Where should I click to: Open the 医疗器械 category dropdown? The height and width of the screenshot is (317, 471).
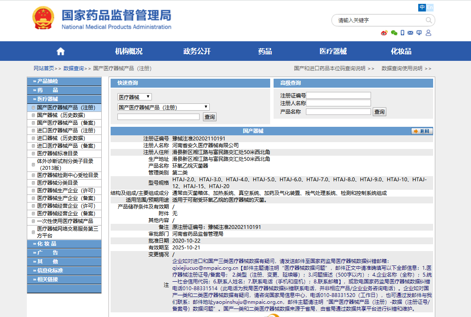click(134, 97)
